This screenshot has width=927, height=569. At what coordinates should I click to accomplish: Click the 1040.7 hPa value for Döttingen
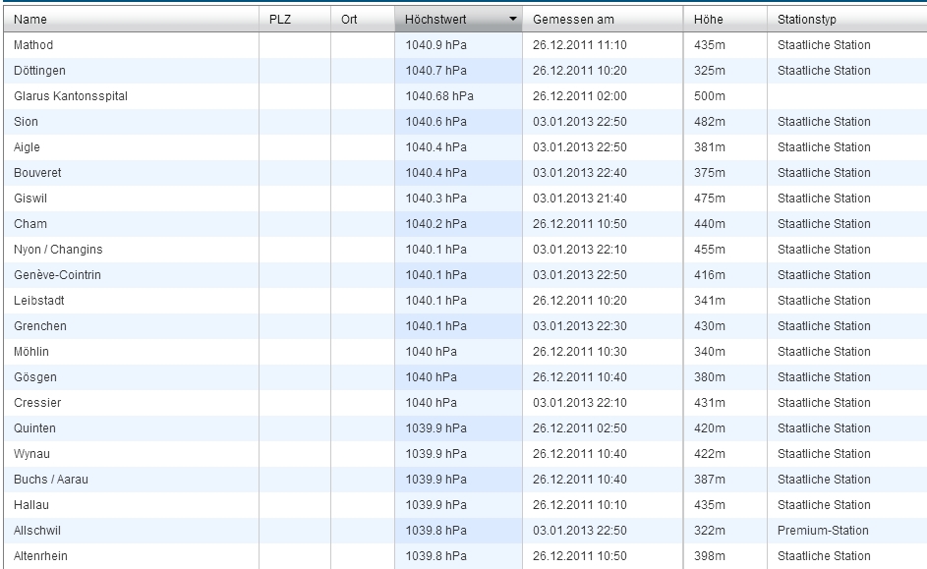(435, 71)
